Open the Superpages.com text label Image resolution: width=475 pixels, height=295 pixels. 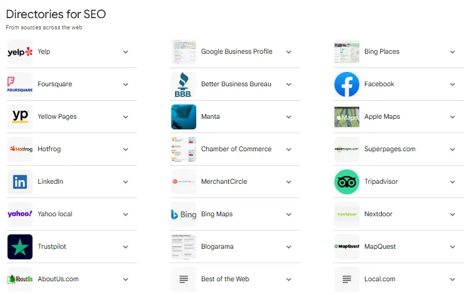click(x=389, y=149)
